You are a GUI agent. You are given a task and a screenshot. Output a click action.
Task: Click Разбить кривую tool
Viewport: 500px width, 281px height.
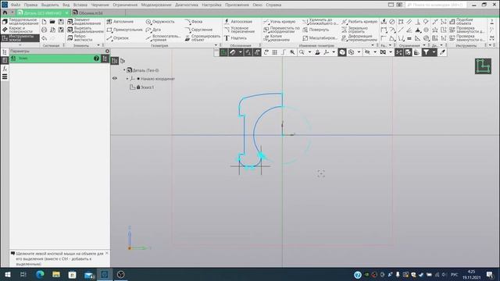359,21
